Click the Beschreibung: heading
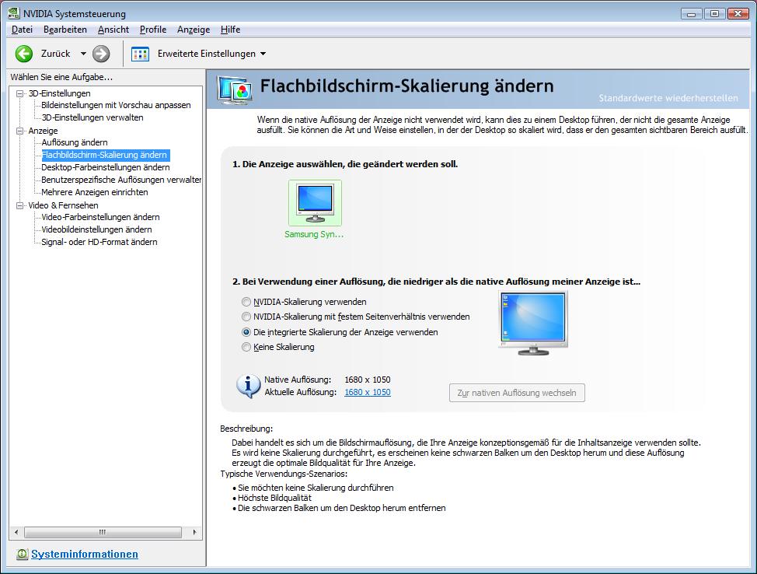Viewport: 757px width, 574px height. pyautogui.click(x=246, y=429)
